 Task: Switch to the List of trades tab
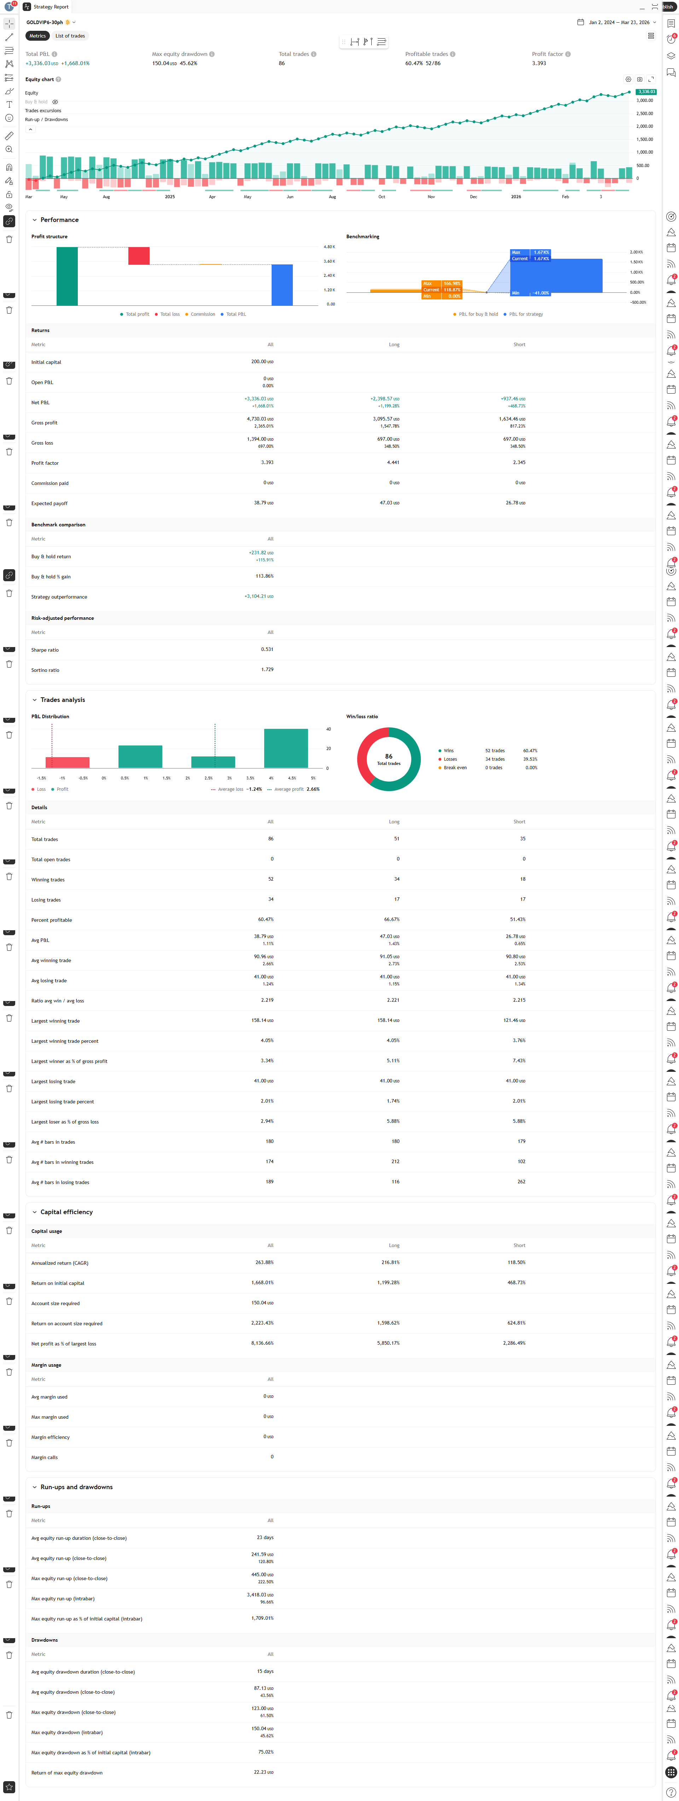[x=70, y=36]
